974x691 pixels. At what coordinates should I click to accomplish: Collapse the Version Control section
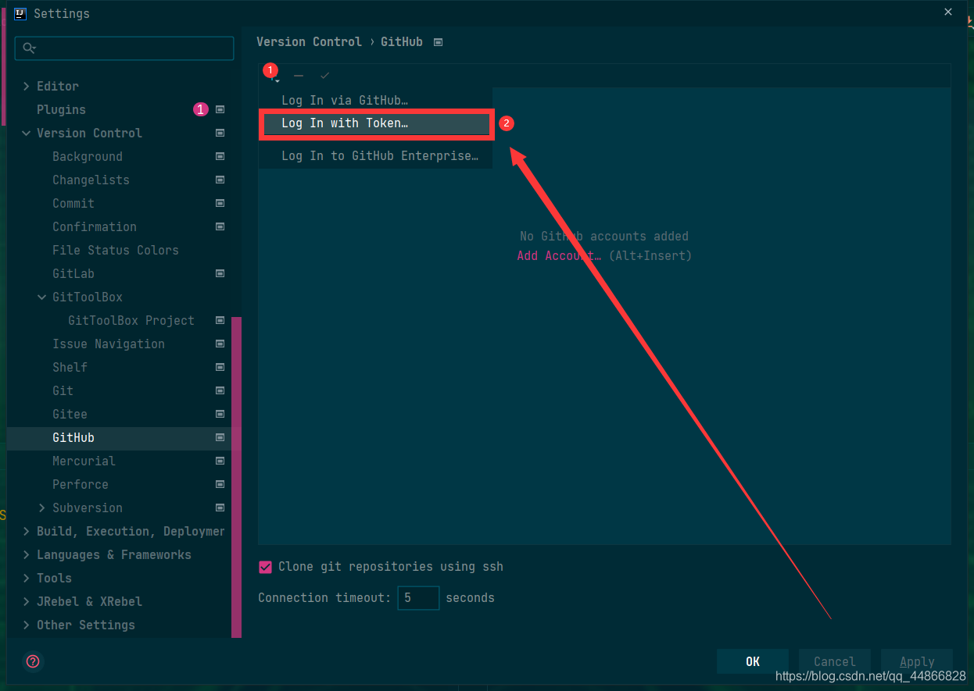click(27, 133)
